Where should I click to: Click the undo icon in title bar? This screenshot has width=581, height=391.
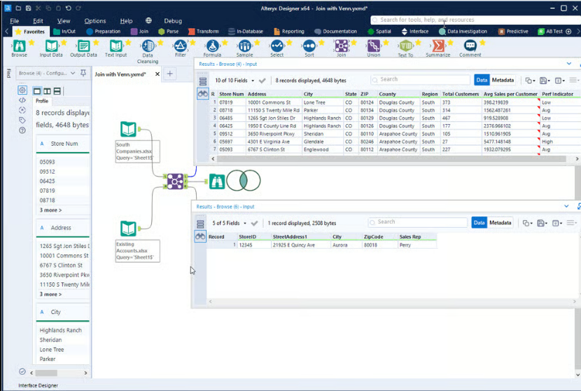68,8
